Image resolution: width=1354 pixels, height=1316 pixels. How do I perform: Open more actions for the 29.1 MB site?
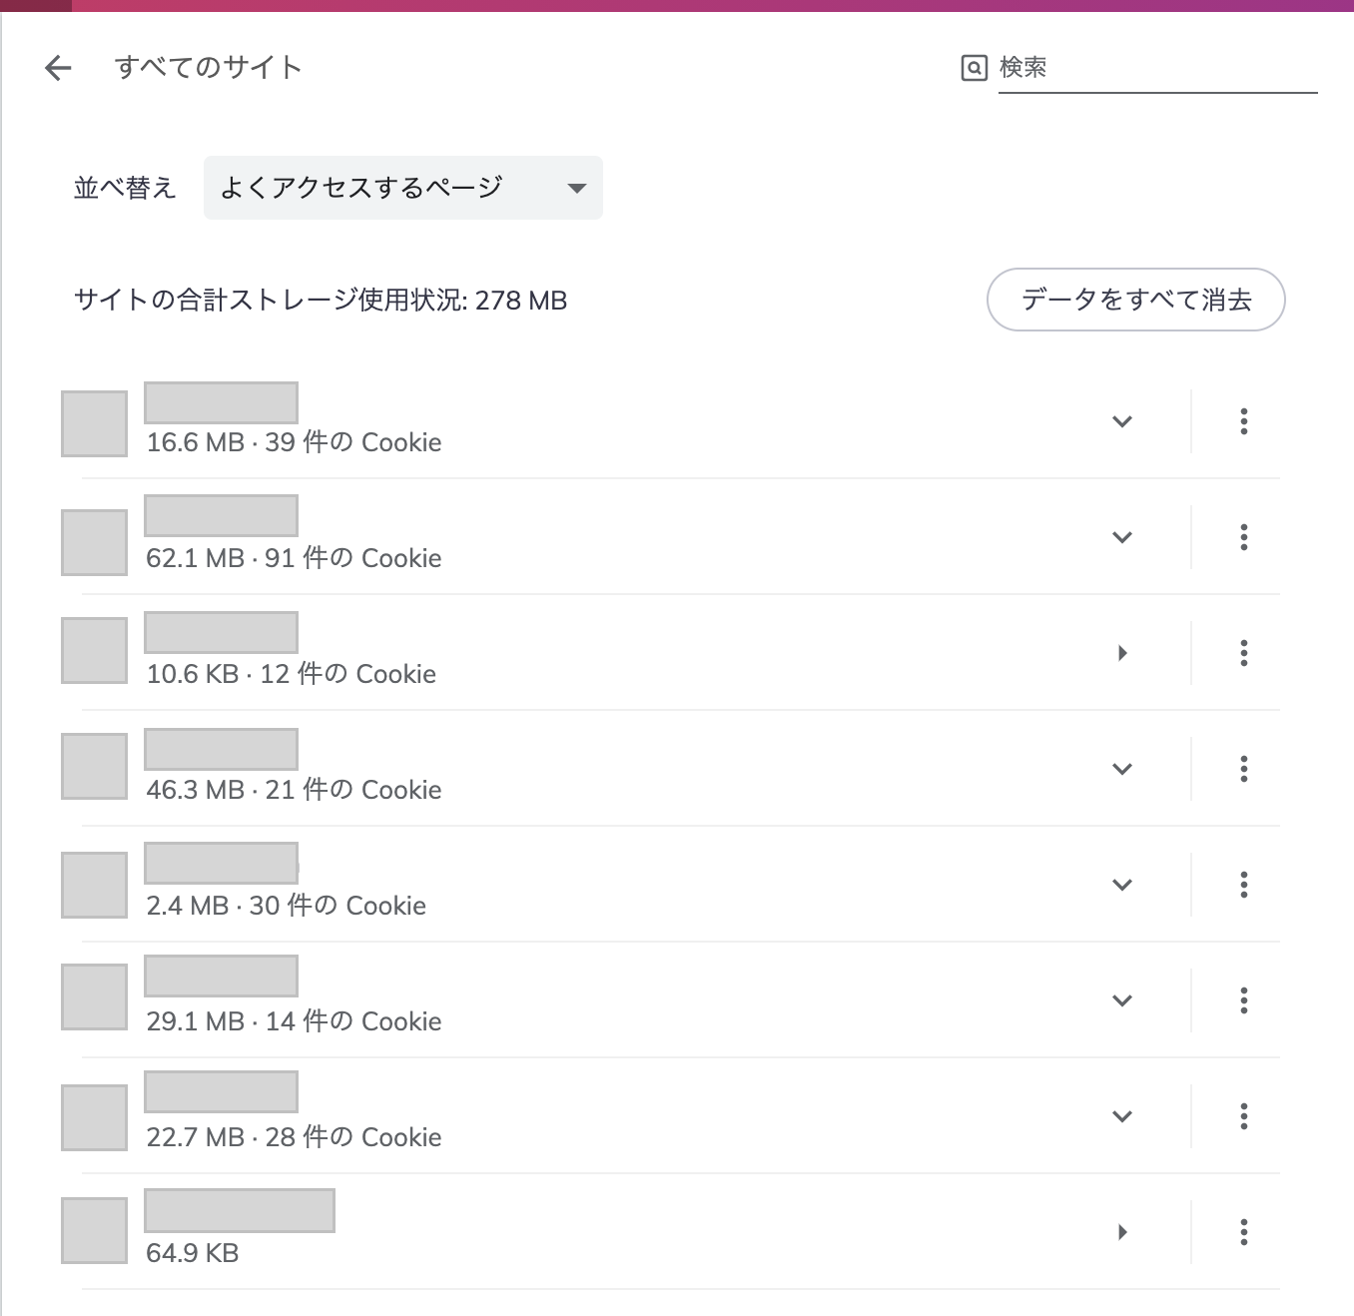point(1244,1000)
